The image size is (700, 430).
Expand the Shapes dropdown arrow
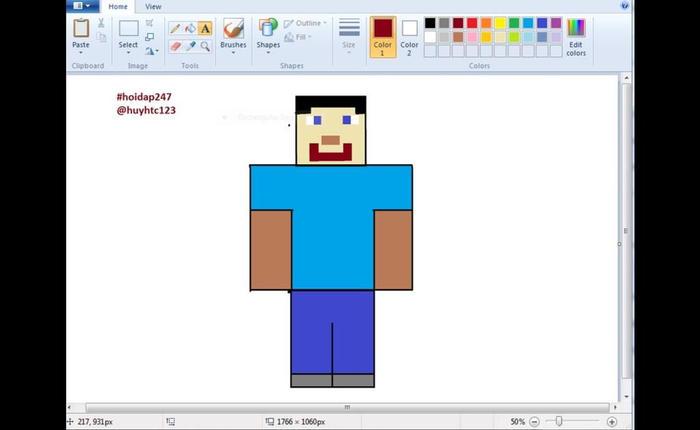268,53
